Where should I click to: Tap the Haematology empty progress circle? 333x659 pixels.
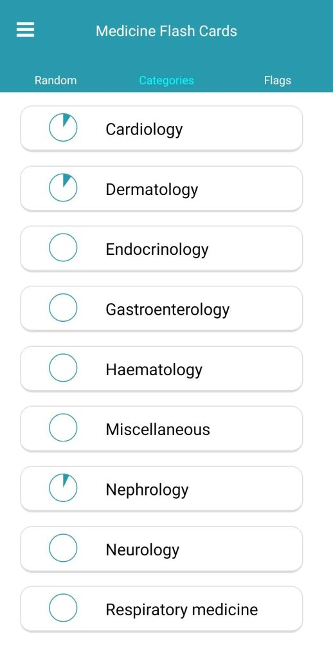[x=63, y=367]
